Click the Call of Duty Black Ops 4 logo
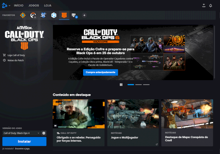Image resolution: width=220 pixels, height=154 pixels. 24,38
